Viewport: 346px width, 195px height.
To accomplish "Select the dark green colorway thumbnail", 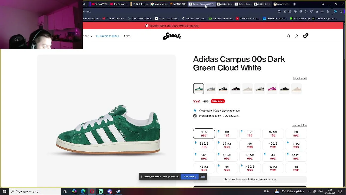I will point(198,89).
